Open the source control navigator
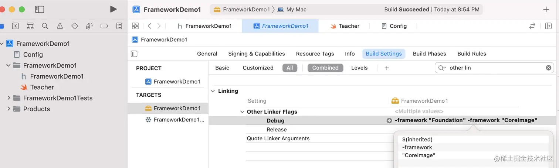 15,26
